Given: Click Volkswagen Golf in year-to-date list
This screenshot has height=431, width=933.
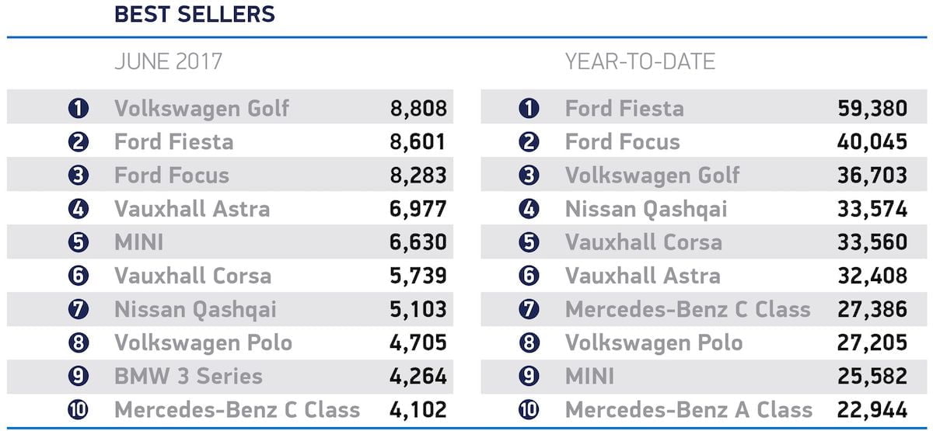Looking at the screenshot, I should [x=652, y=175].
